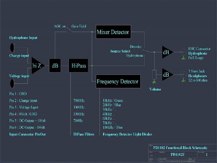Select the Frequency Detector block
Screen dimensions: 217x163
click(x=118, y=81)
